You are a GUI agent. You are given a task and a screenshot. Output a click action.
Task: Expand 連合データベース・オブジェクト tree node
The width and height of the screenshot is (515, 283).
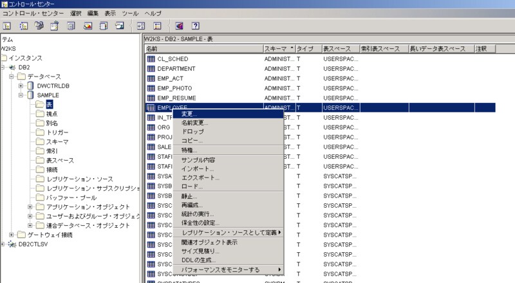point(30,225)
